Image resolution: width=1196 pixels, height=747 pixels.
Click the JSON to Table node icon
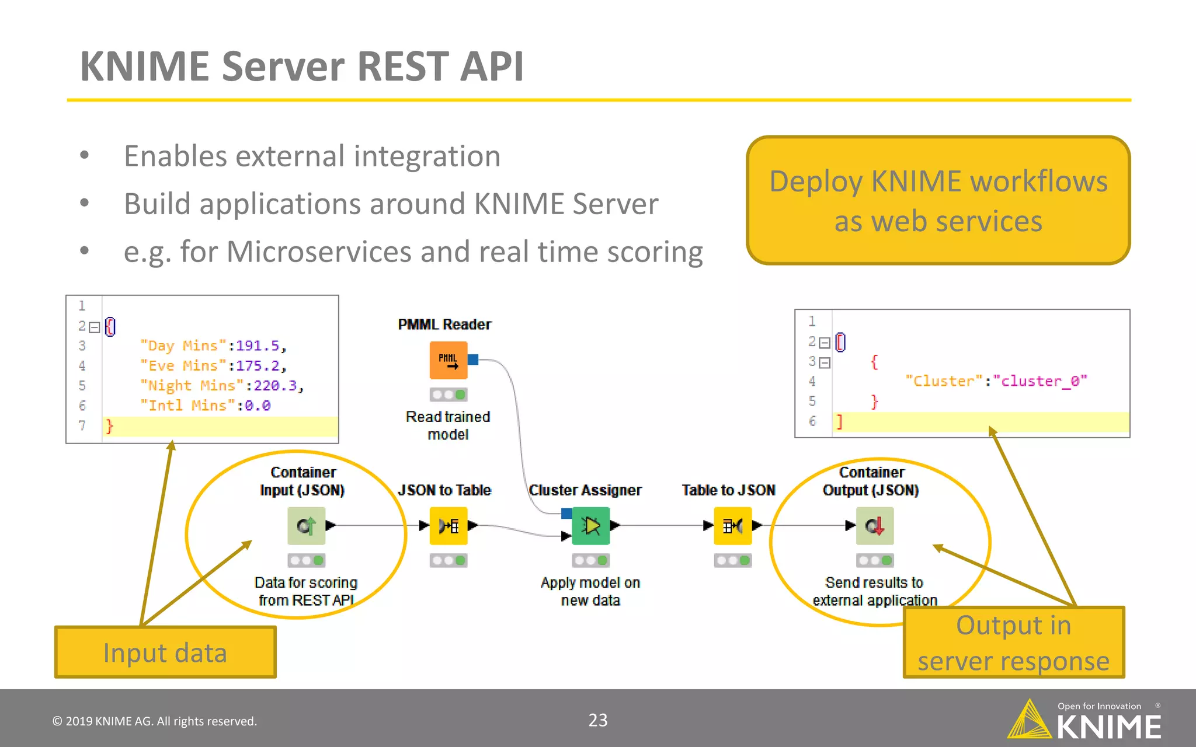tap(448, 526)
